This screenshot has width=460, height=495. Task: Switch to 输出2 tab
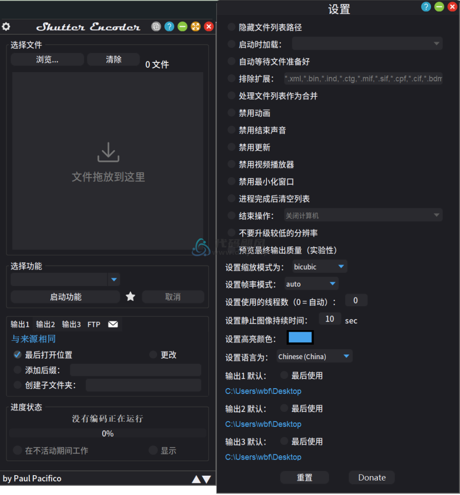coord(45,324)
